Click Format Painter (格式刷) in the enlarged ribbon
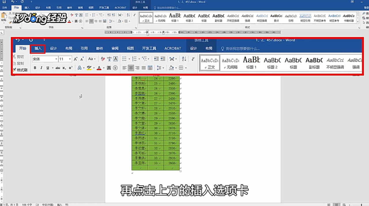The image size is (369, 206). click(x=20, y=70)
